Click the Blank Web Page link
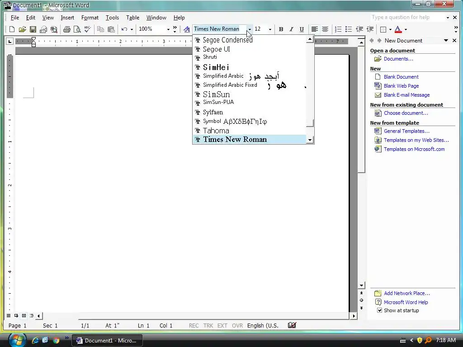This screenshot has height=347, width=463. (402, 86)
